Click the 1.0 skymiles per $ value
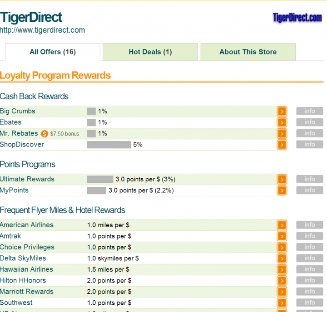This screenshot has width=327, height=312. coord(113,258)
